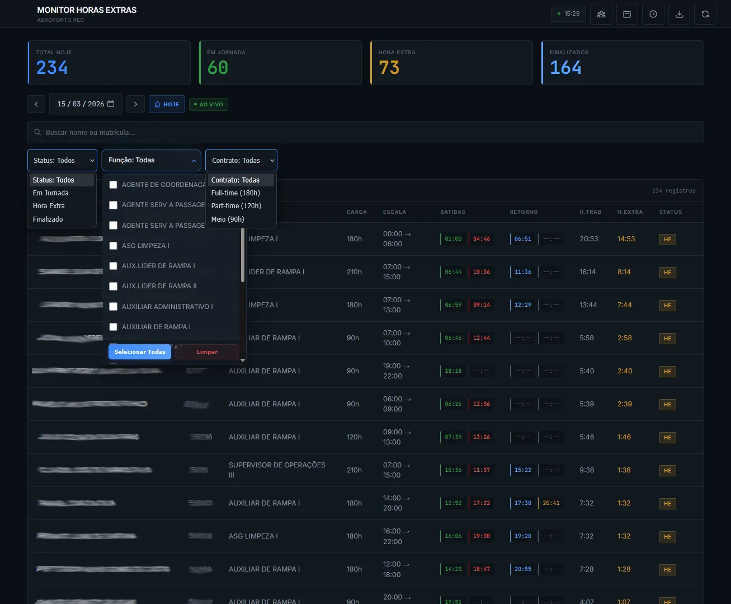Click the red 04:46 punch badge
Screen dimensions: 731x604
[481, 239]
